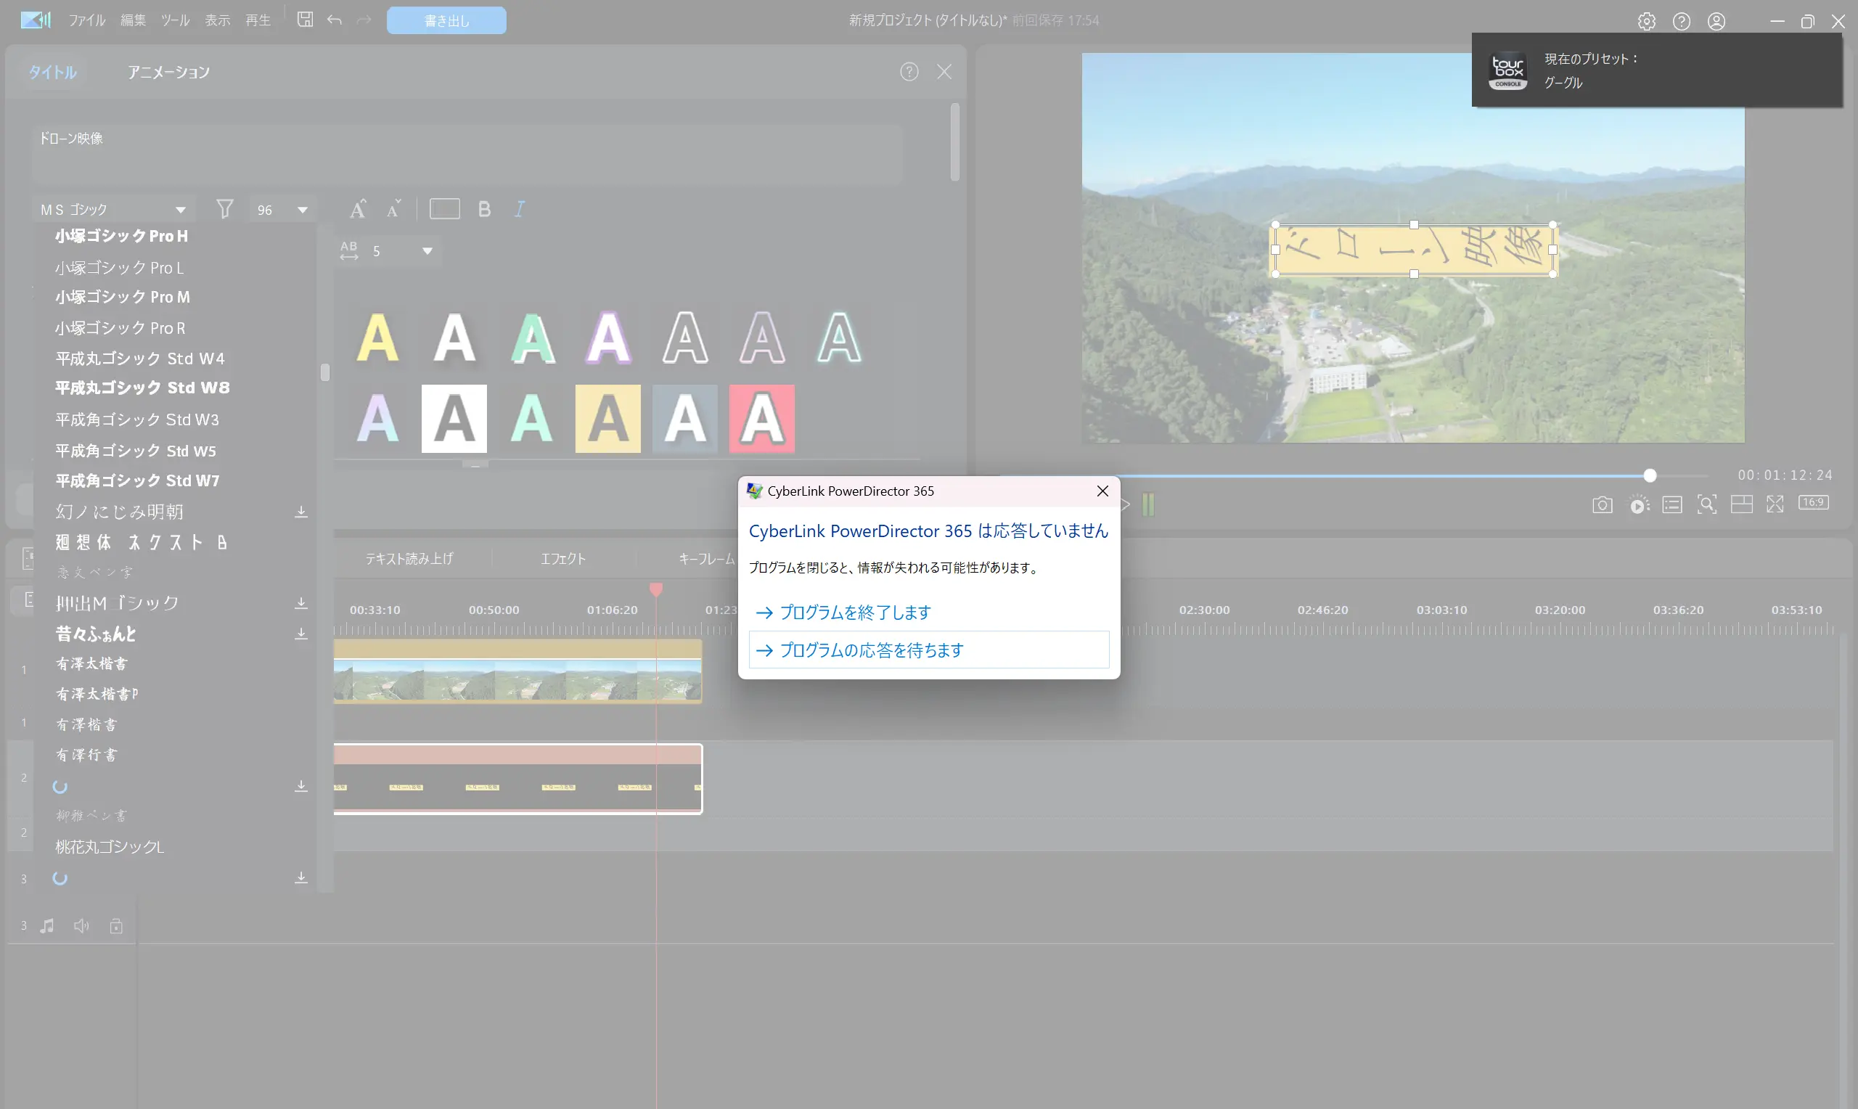
Task: Click the help icon in title panel
Action: (x=909, y=72)
